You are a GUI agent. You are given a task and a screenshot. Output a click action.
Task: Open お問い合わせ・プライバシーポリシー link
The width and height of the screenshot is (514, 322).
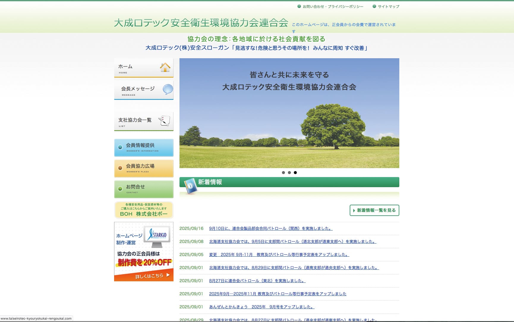333,7
